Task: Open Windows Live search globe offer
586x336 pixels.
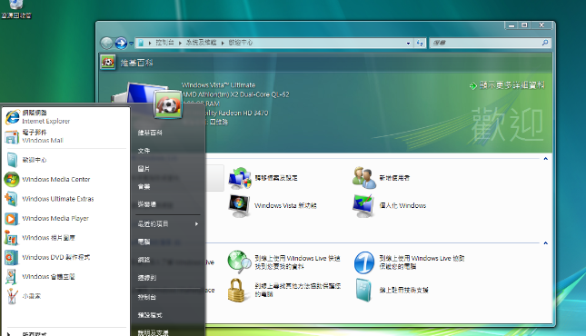Action: 284,262
